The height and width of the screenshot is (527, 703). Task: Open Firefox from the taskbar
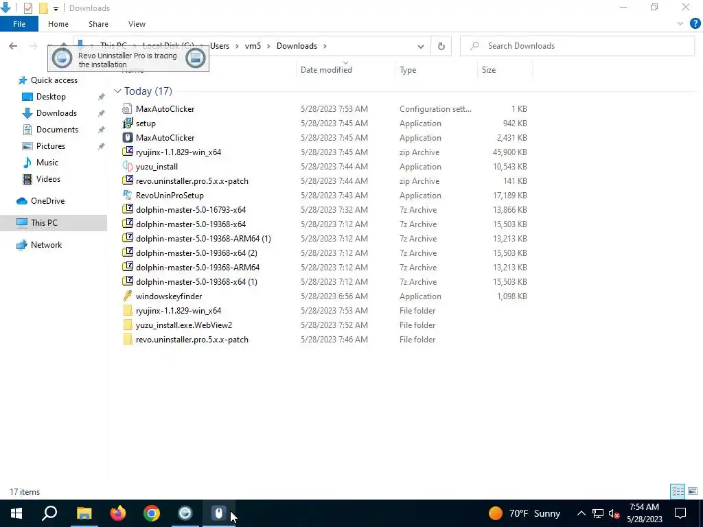click(118, 513)
